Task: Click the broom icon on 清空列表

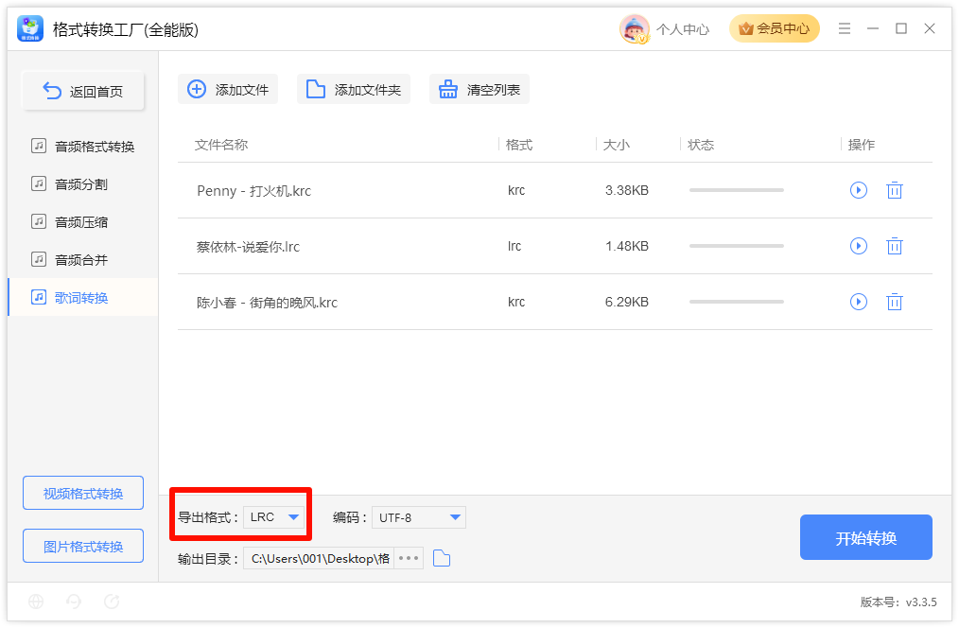Action: (447, 89)
